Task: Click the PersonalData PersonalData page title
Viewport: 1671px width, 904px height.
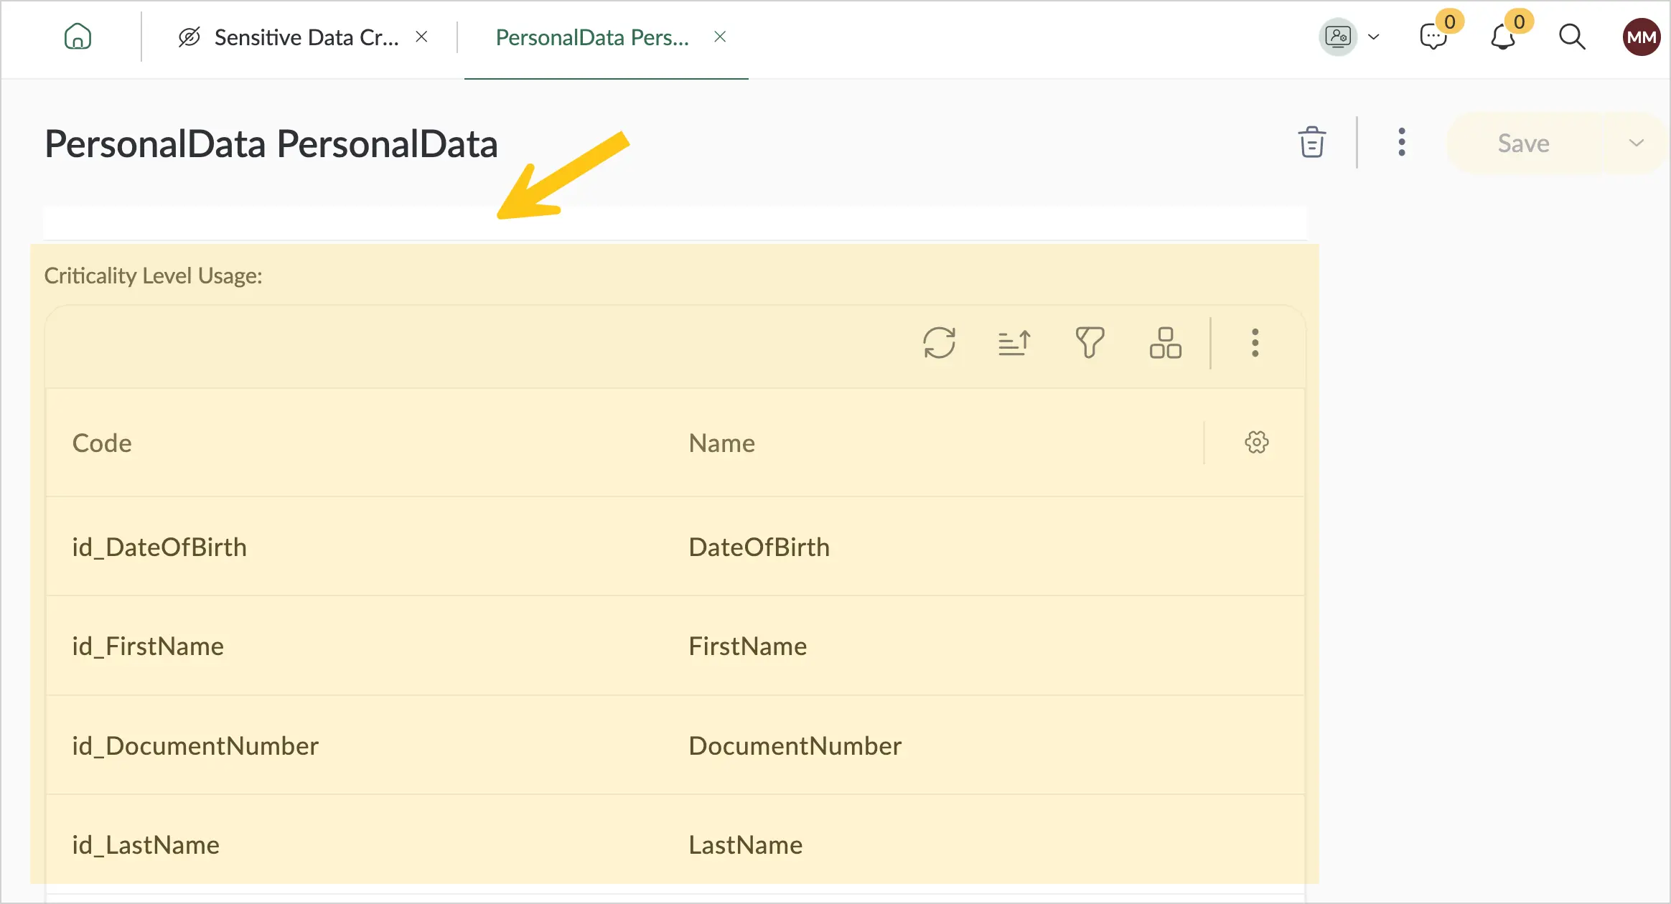Action: click(271, 143)
